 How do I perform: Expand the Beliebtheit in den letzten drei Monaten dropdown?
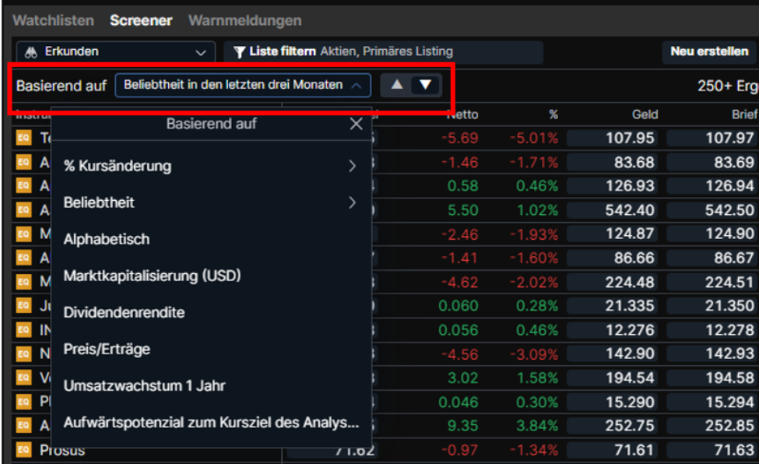242,85
